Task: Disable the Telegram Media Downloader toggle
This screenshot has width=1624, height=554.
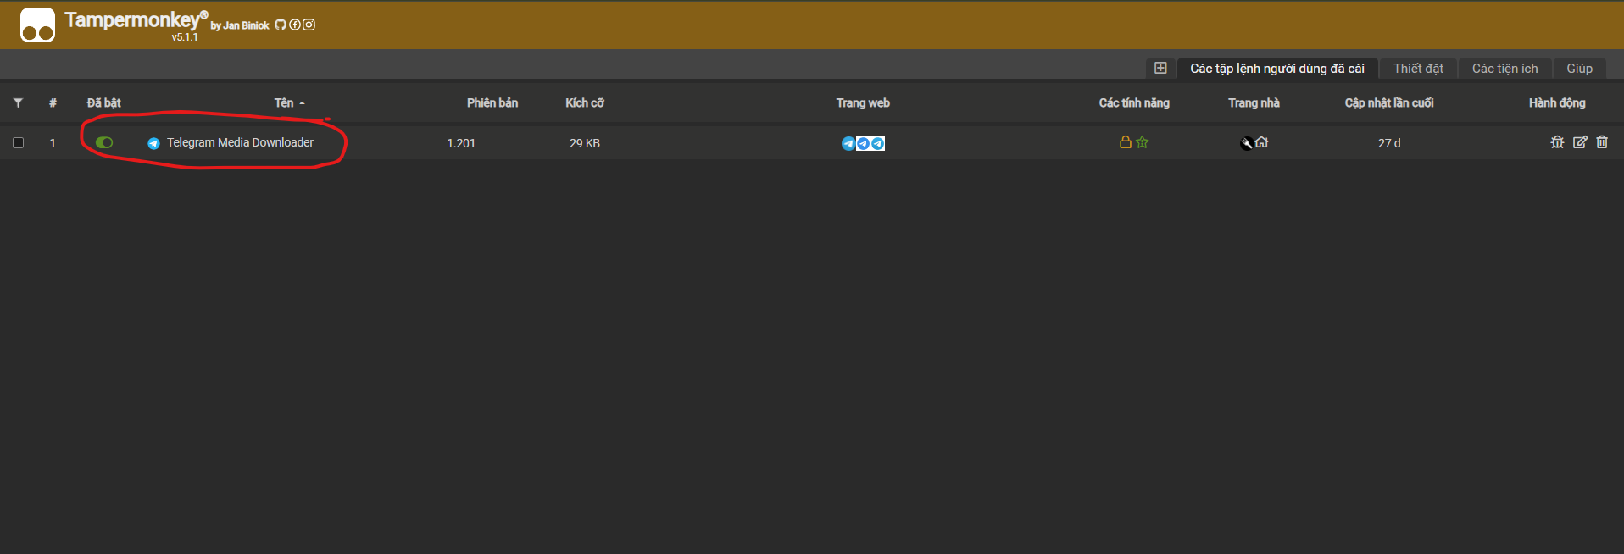Action: point(104,142)
